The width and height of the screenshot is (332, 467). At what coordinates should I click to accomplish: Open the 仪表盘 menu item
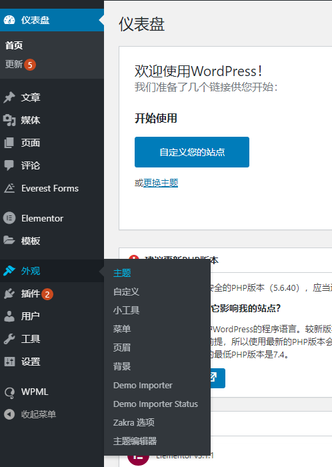click(52, 20)
